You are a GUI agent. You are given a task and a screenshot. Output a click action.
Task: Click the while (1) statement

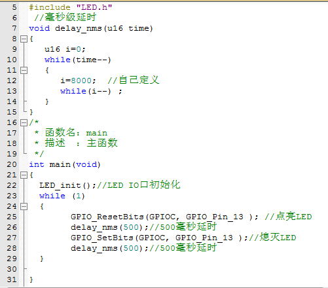(62, 196)
